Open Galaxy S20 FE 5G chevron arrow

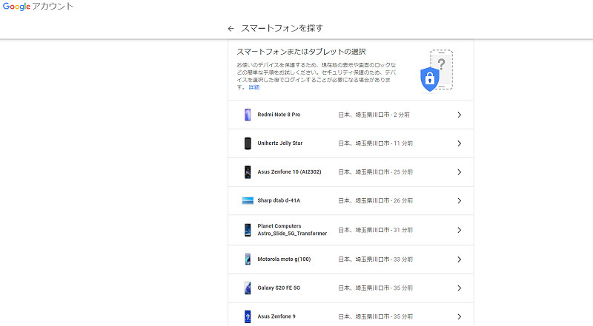click(459, 288)
